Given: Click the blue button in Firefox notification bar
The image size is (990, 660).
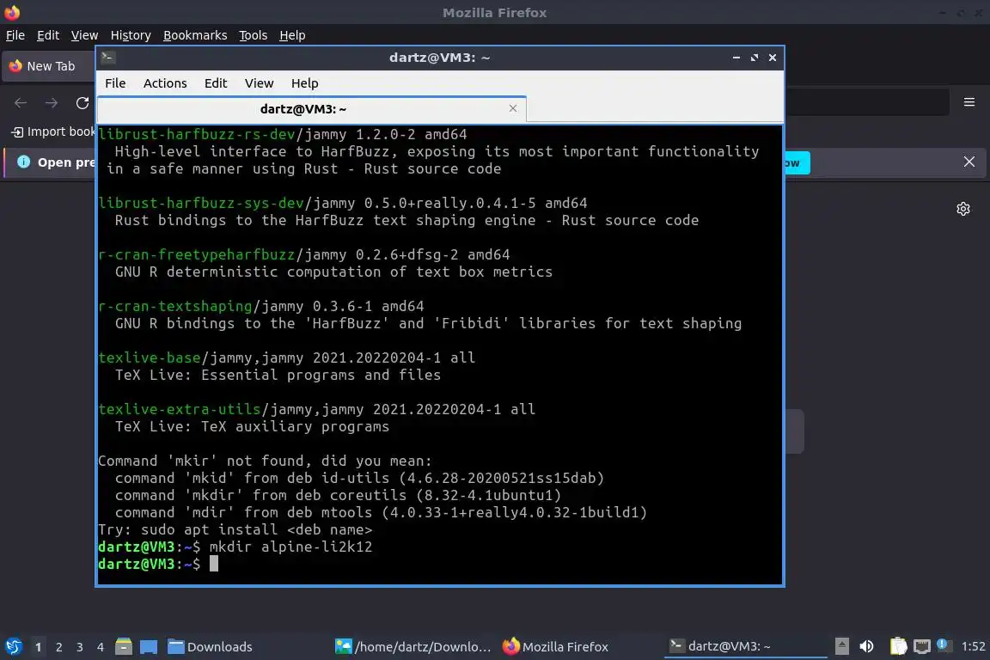Looking at the screenshot, I should pos(797,163).
